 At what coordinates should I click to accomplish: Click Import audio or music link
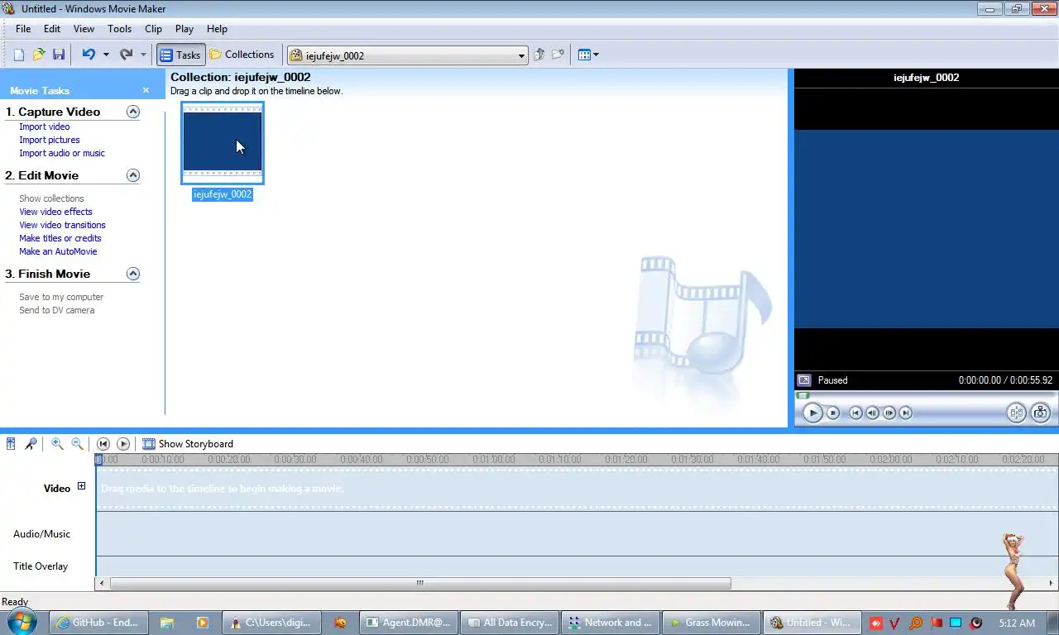[x=62, y=153]
